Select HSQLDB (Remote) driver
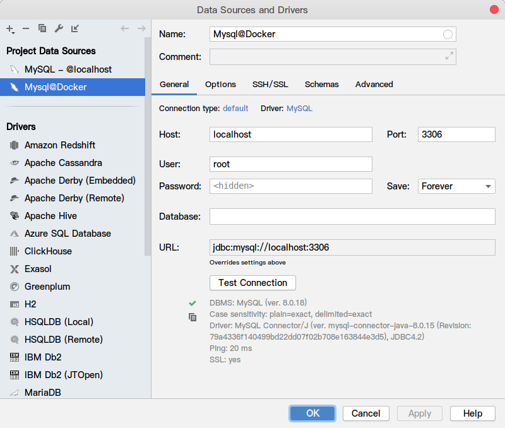 click(x=73, y=340)
